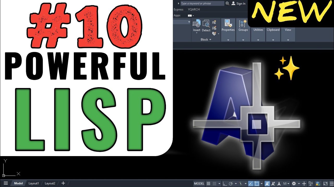The image size is (334, 187).
Task: Click the Detect block icon
Action: coord(206,24)
